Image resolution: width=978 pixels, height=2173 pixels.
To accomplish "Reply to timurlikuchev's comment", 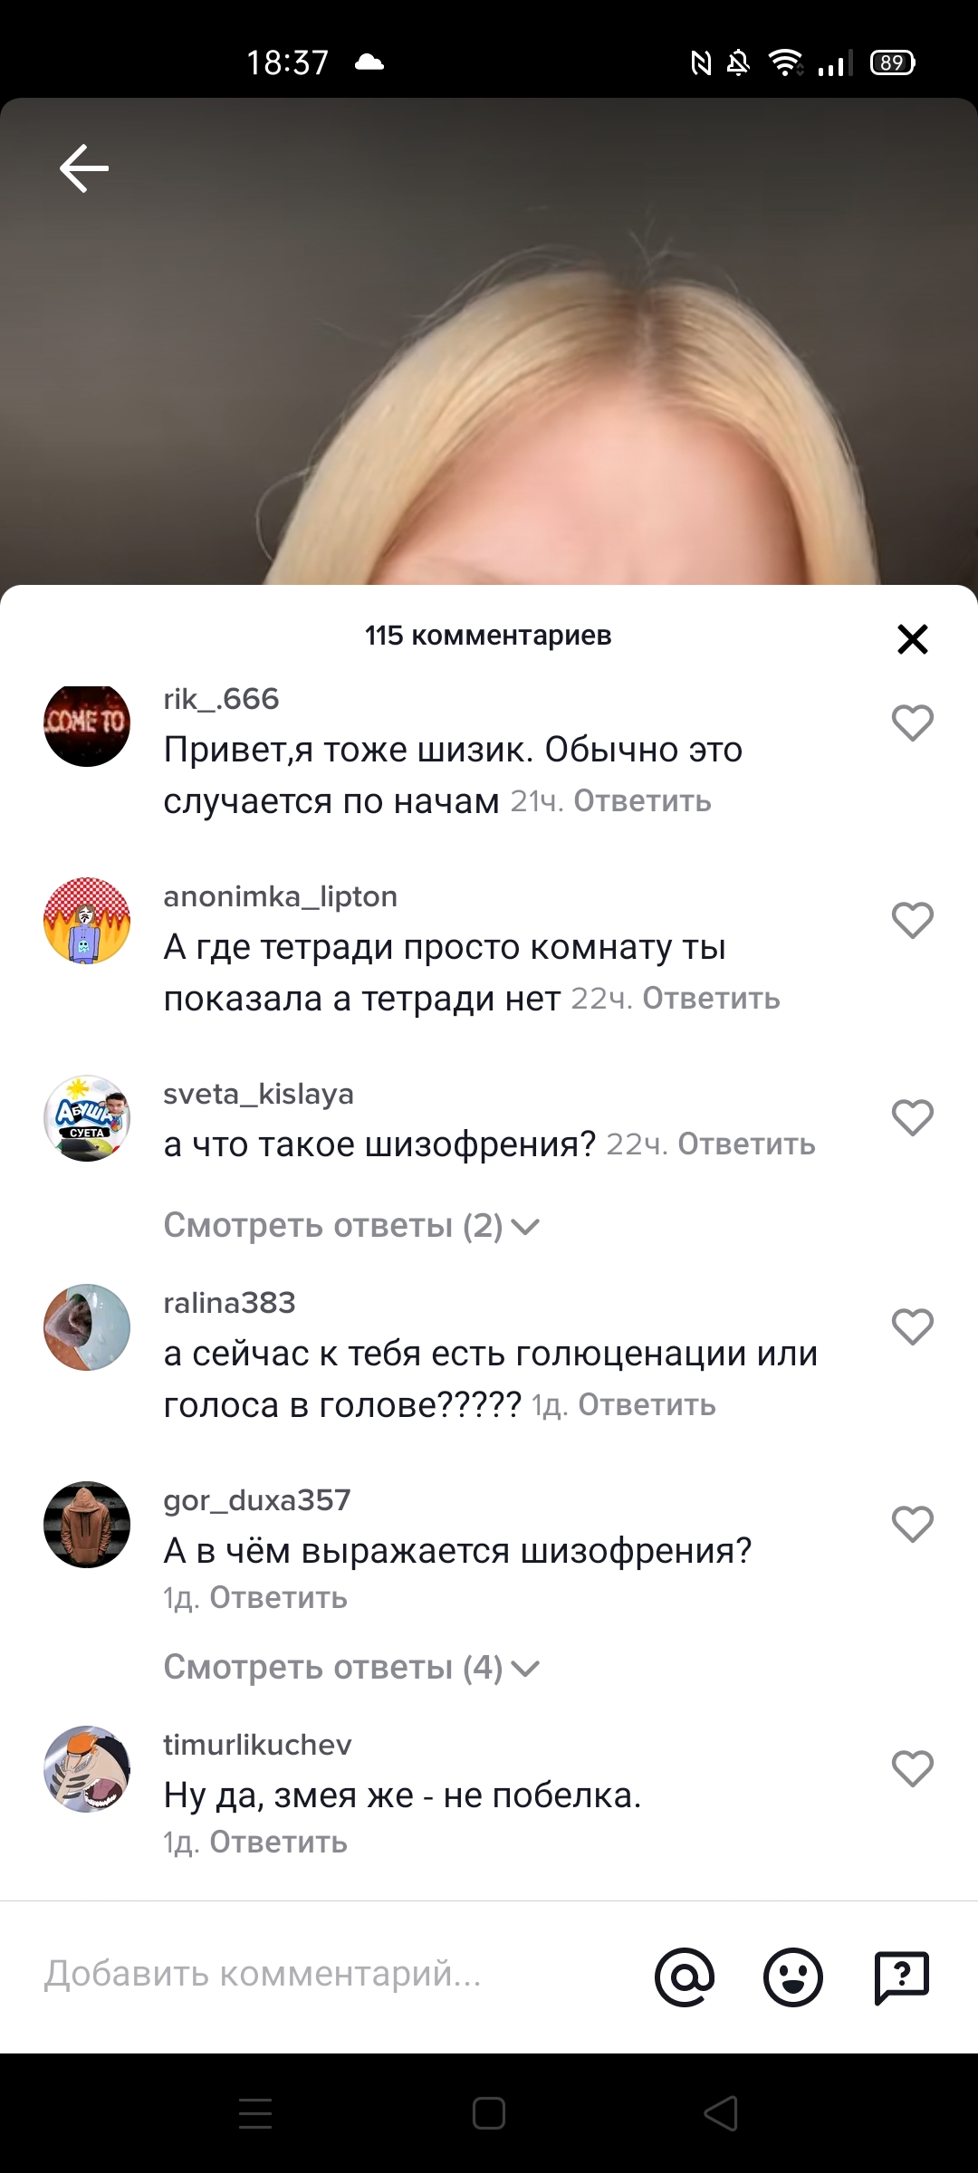I will pyautogui.click(x=278, y=1843).
